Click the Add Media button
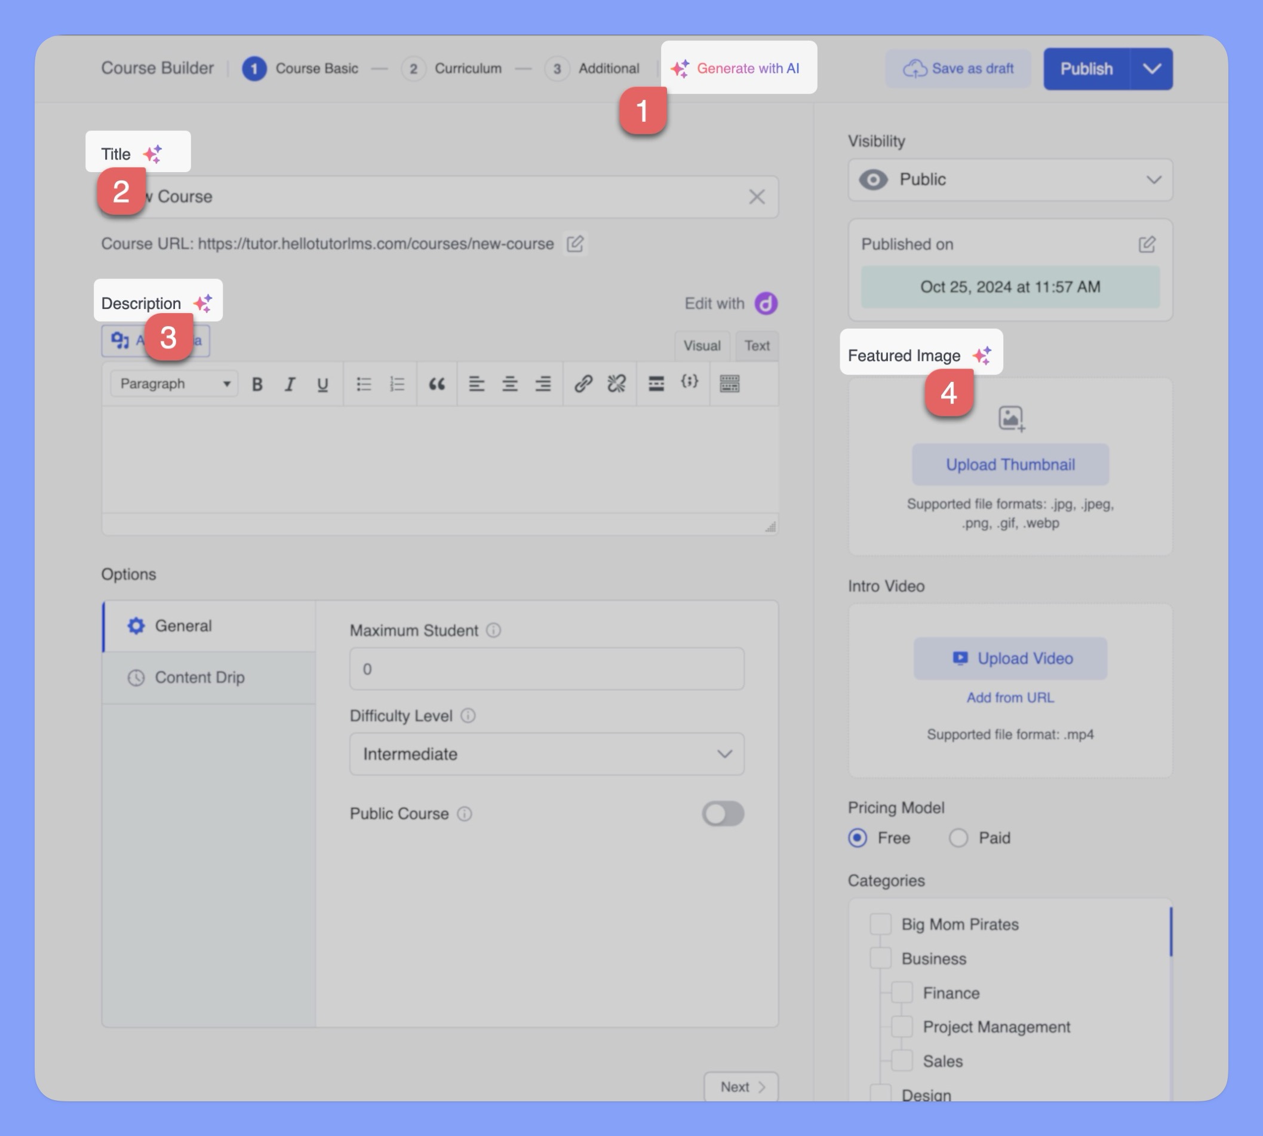1263x1136 pixels. pyautogui.click(x=155, y=341)
